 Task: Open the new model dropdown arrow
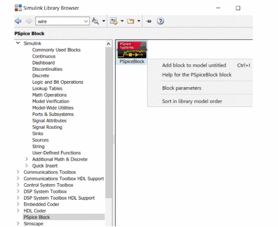tap(122, 21)
